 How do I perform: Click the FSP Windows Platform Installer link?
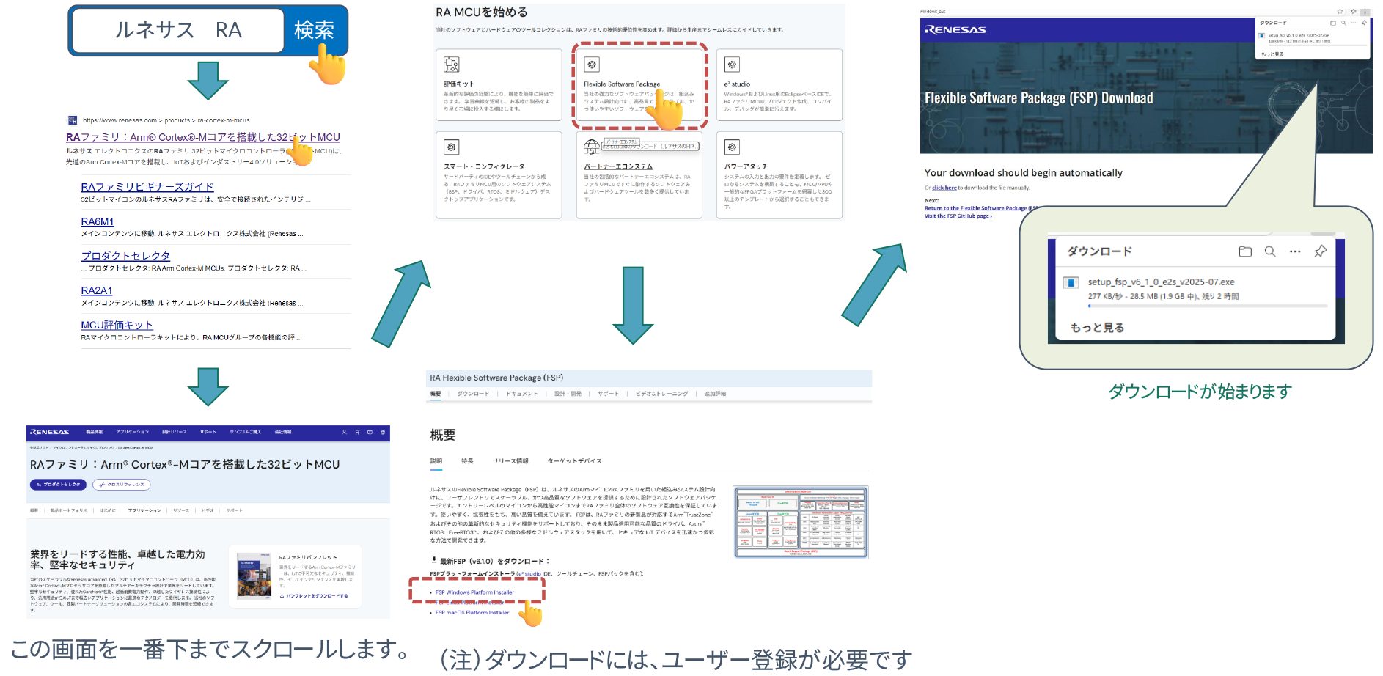tap(474, 592)
